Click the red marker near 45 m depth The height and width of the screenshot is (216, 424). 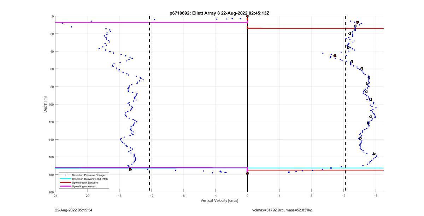pos(335,56)
